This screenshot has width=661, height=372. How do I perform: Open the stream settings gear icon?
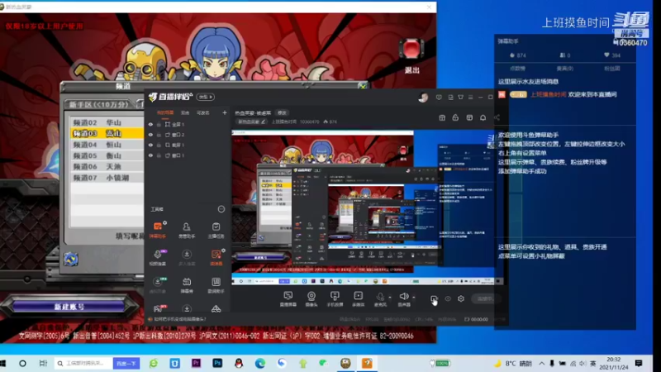[461, 298]
